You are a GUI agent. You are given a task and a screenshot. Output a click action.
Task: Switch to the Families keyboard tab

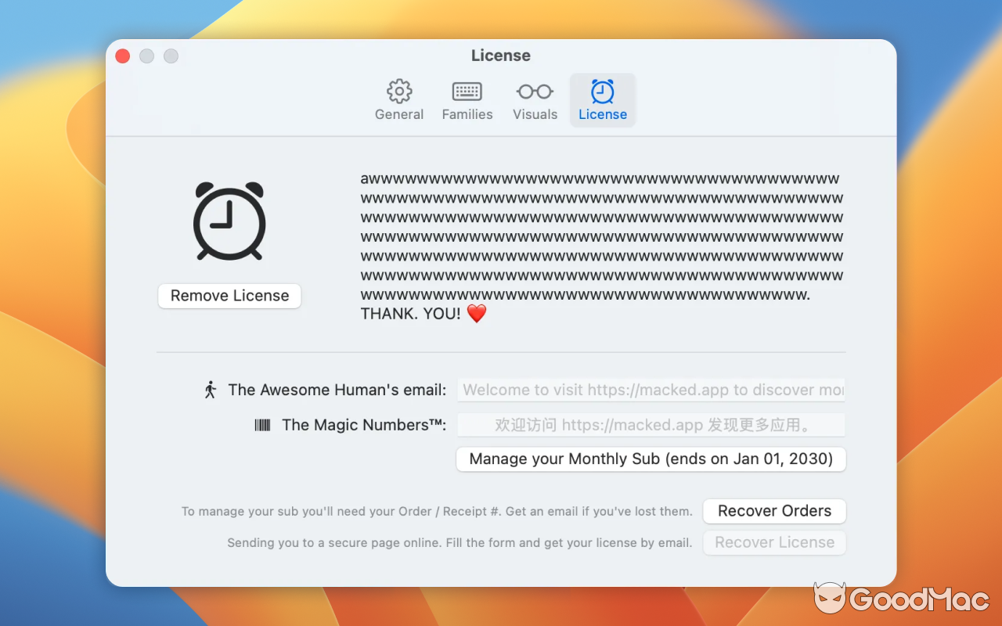467,100
